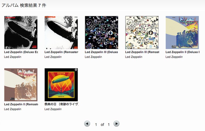The image size is (205, 131).
Task: Click artist name under Led Zeppelin III Deluxe
Action: [93, 57]
